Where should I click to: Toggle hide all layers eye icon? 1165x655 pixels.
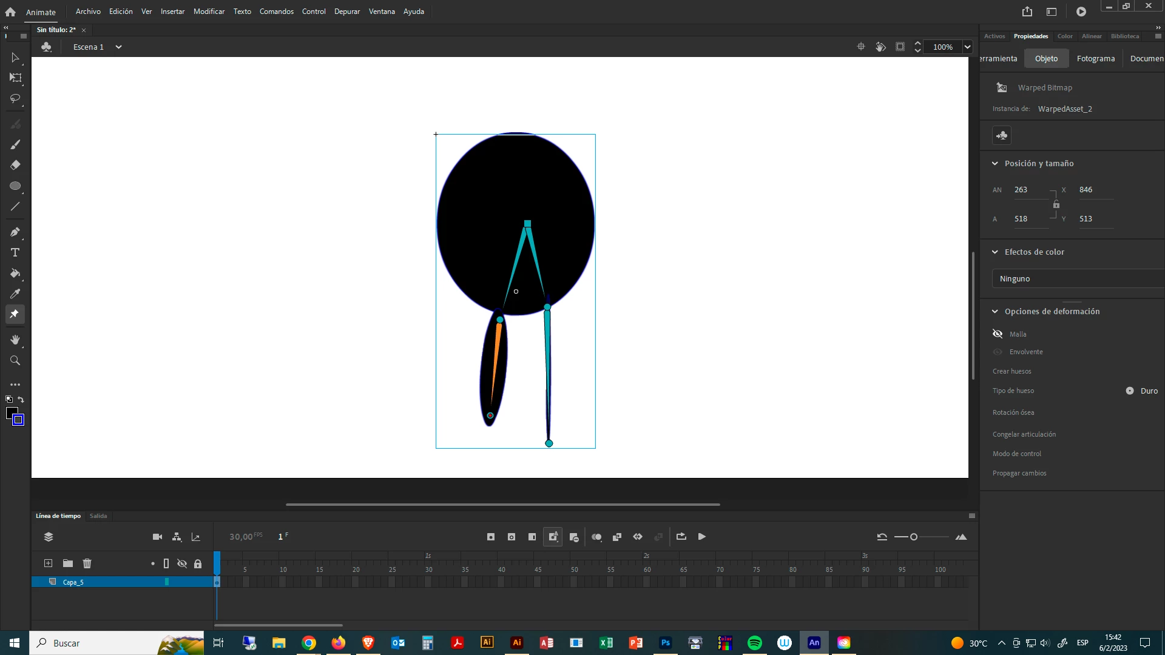[181, 563]
